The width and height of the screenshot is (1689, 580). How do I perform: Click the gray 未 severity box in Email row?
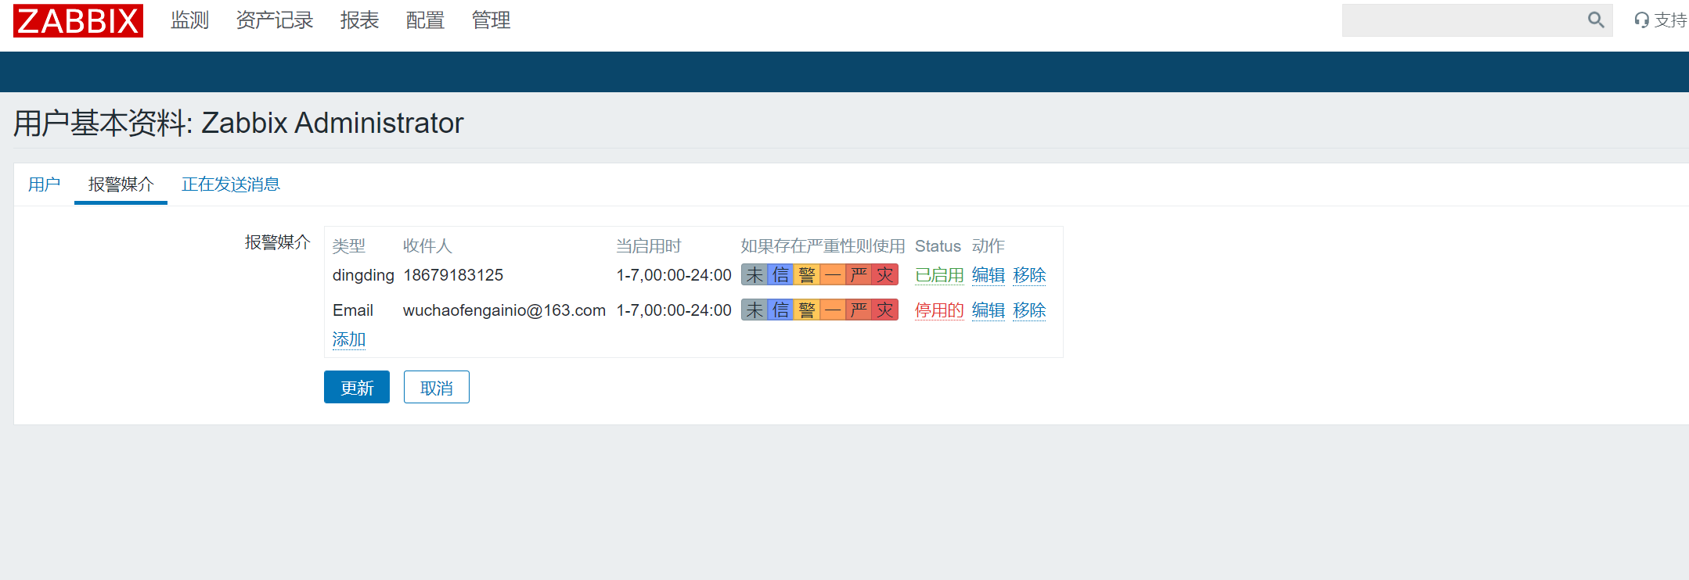[754, 310]
